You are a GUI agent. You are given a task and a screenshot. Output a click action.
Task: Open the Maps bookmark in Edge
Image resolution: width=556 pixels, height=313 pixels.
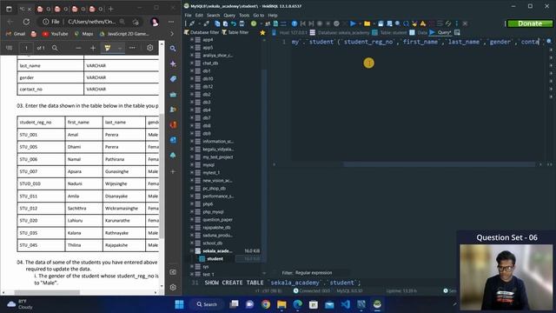coord(84,34)
